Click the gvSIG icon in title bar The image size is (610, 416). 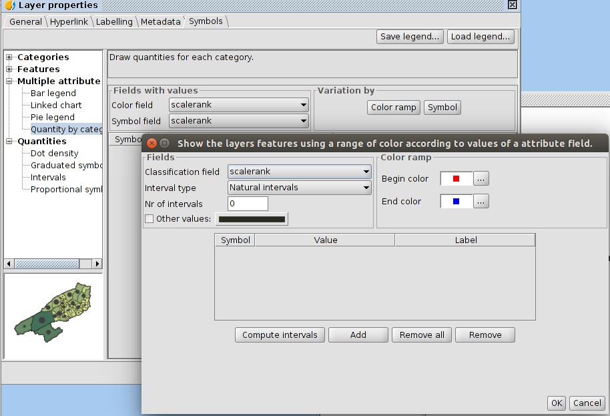pos(11,5)
